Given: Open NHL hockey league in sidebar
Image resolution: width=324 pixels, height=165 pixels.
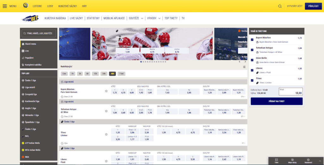Looking at the screenshot, I should (39, 136).
